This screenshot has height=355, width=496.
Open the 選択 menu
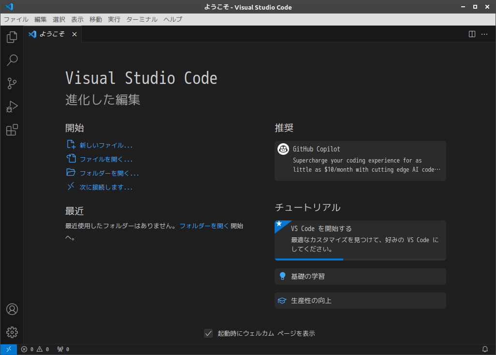coord(59,20)
